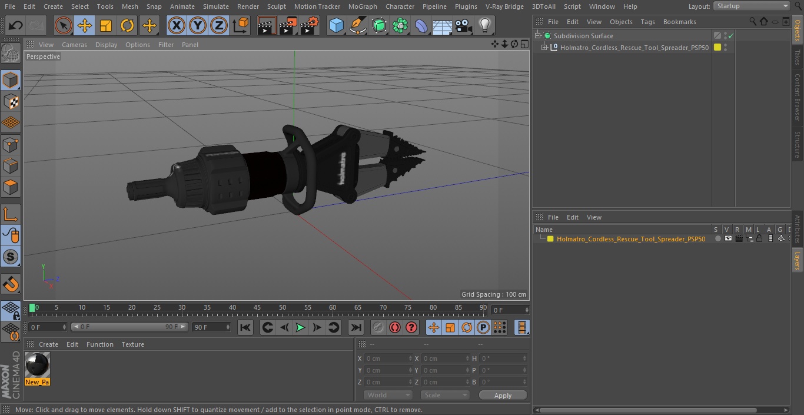The image size is (804, 415).
Task: Open the World coordinate dropdown
Action: pos(388,395)
